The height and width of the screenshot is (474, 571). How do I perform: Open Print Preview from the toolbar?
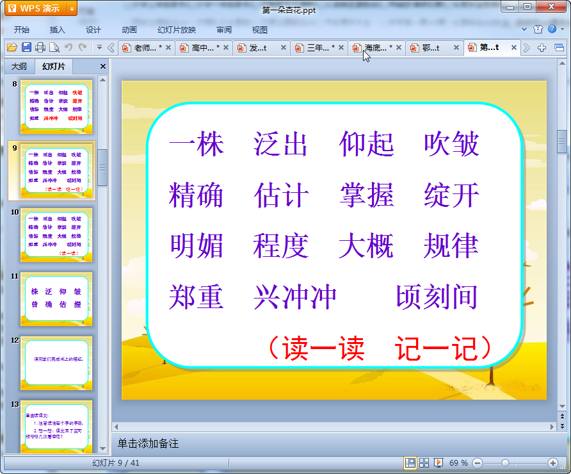pyautogui.click(x=54, y=47)
